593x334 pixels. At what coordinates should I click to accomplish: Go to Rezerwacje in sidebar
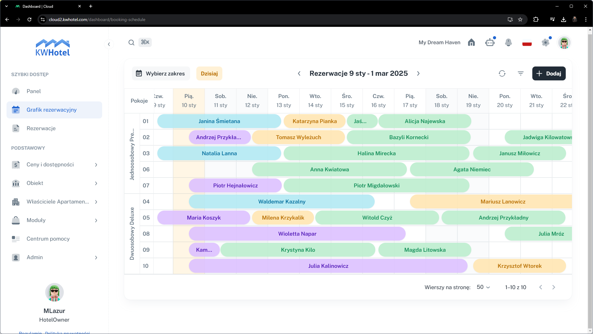click(x=41, y=128)
